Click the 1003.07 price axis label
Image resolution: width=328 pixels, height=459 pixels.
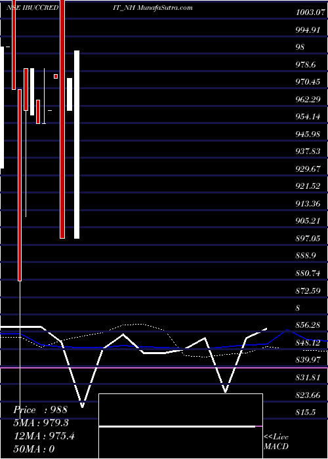point(310,12)
